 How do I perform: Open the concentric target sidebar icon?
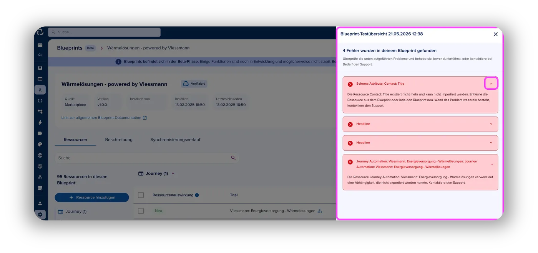click(x=40, y=166)
